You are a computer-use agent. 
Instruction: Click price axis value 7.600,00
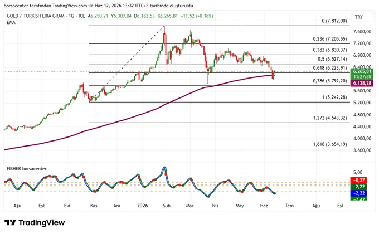tap(362, 32)
